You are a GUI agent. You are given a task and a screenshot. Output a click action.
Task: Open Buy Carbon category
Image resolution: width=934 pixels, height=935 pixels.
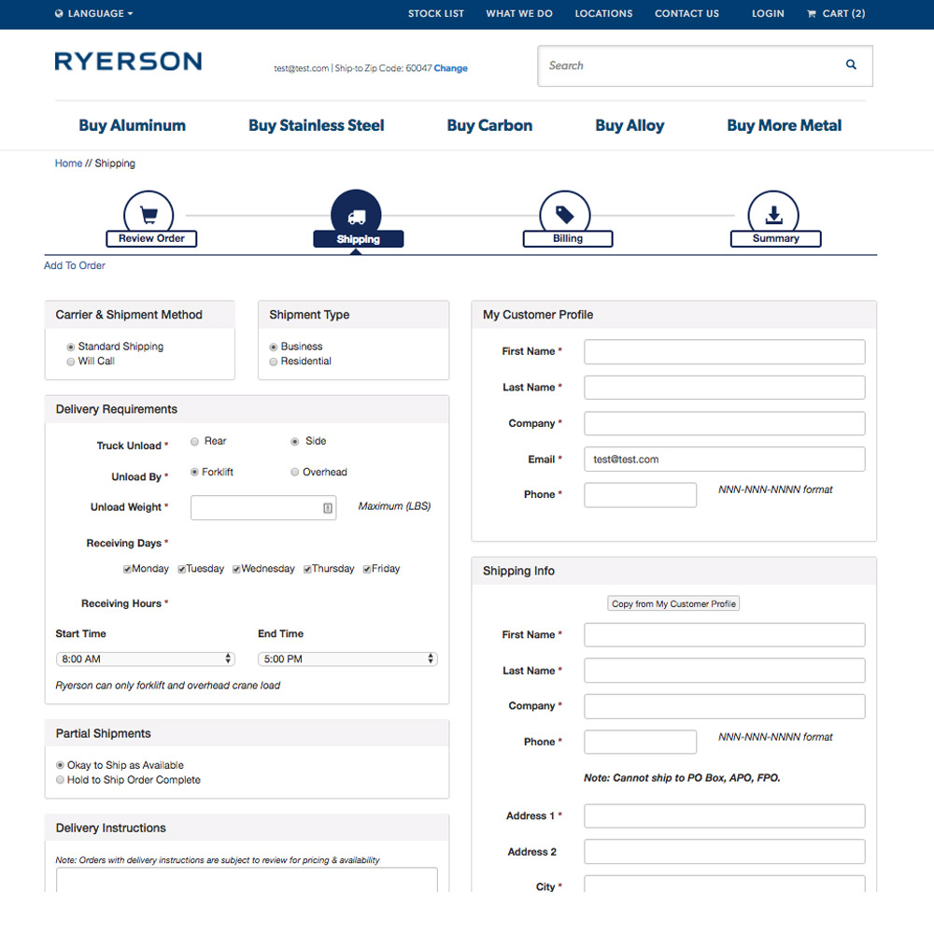pos(489,125)
